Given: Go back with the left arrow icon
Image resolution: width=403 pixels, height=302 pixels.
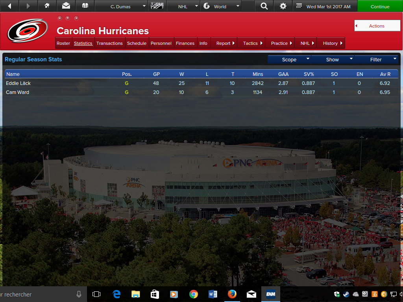Looking at the screenshot, I should [x=9, y=6].
